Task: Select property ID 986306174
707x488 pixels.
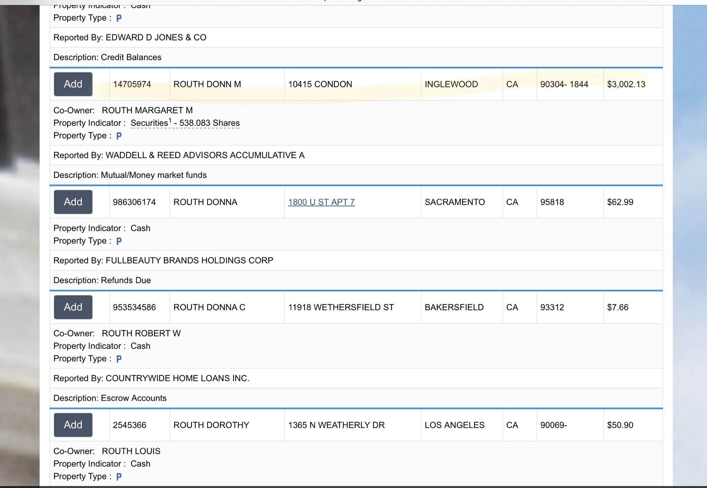Action: [134, 202]
